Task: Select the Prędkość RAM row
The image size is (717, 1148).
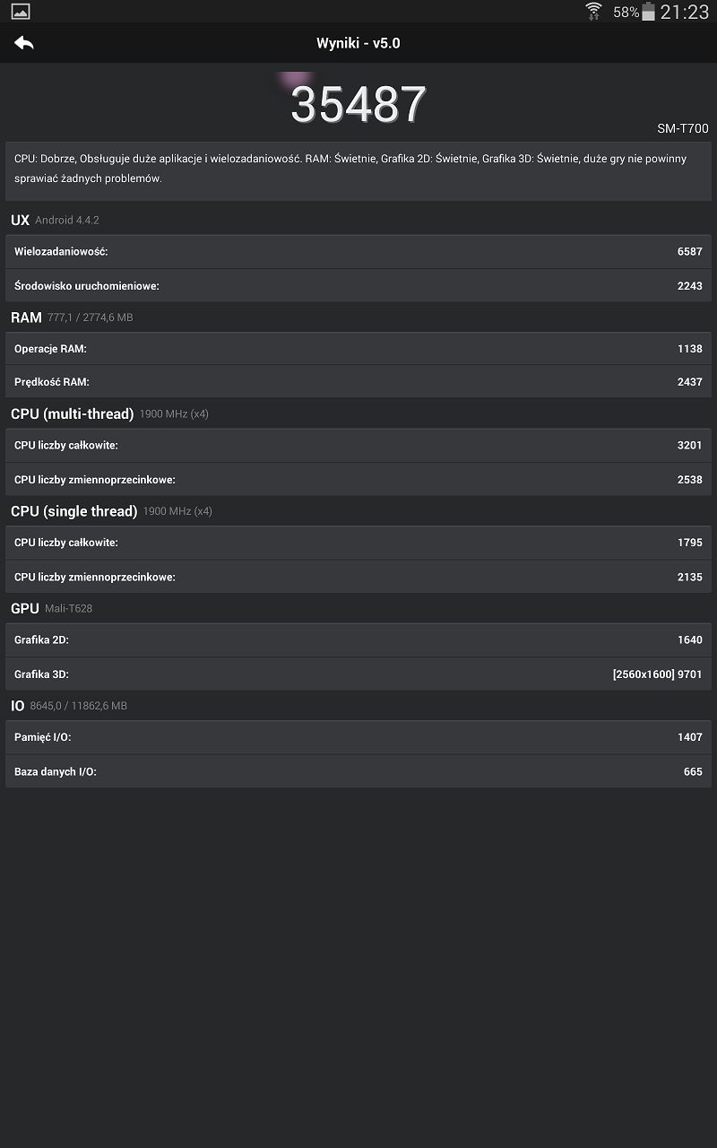Action: (358, 382)
